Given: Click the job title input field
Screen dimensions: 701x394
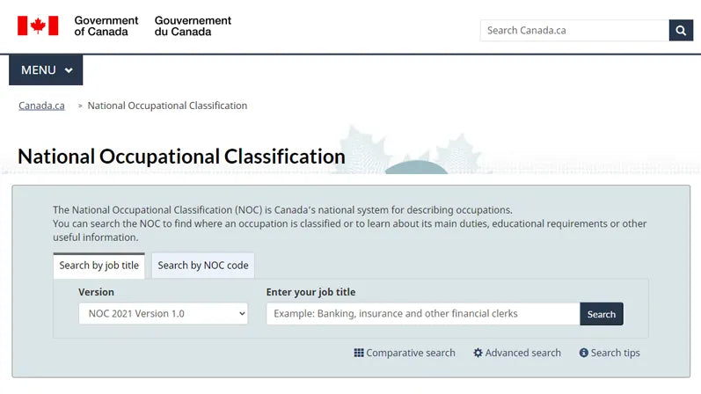Looking at the screenshot, I should pyautogui.click(x=423, y=314).
